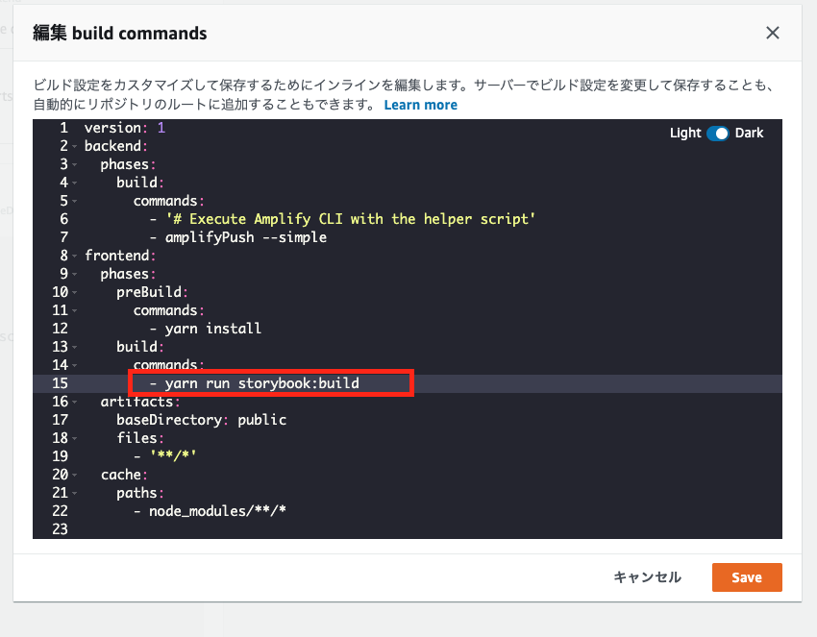The height and width of the screenshot is (637, 817).
Task: Collapse the fold arrow on line 5 commands
Action: [x=75, y=202]
